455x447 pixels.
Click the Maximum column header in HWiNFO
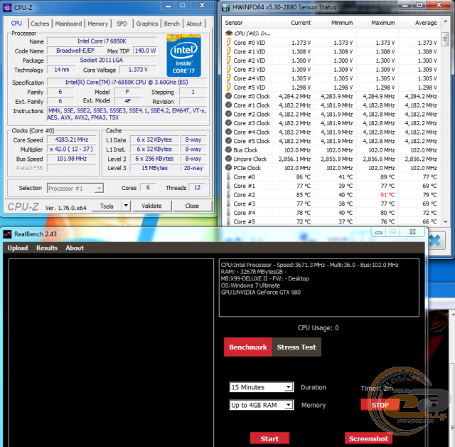[377, 23]
